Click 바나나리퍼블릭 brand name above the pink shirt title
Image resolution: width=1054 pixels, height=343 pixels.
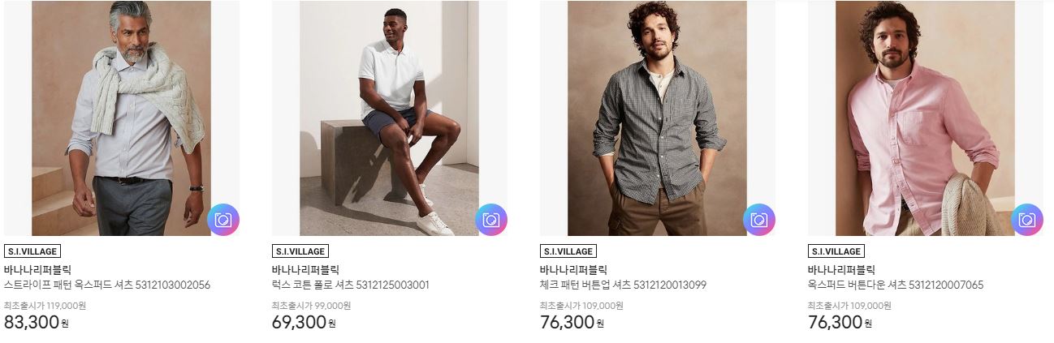point(841,270)
